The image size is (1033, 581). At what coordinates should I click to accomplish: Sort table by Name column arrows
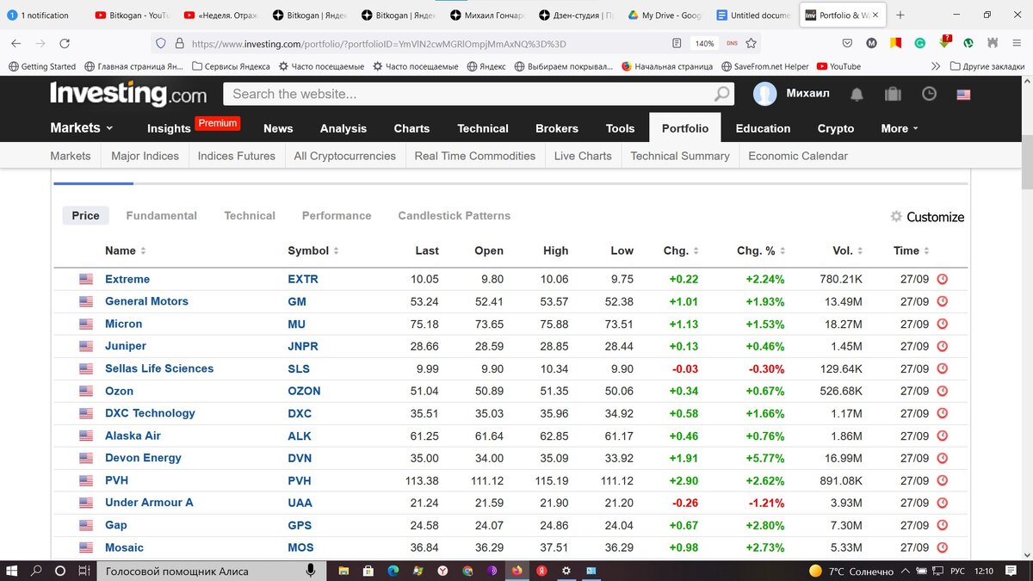(143, 250)
